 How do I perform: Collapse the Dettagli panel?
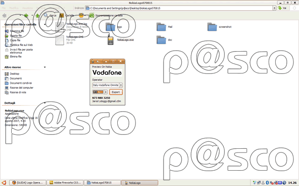pos(45,103)
